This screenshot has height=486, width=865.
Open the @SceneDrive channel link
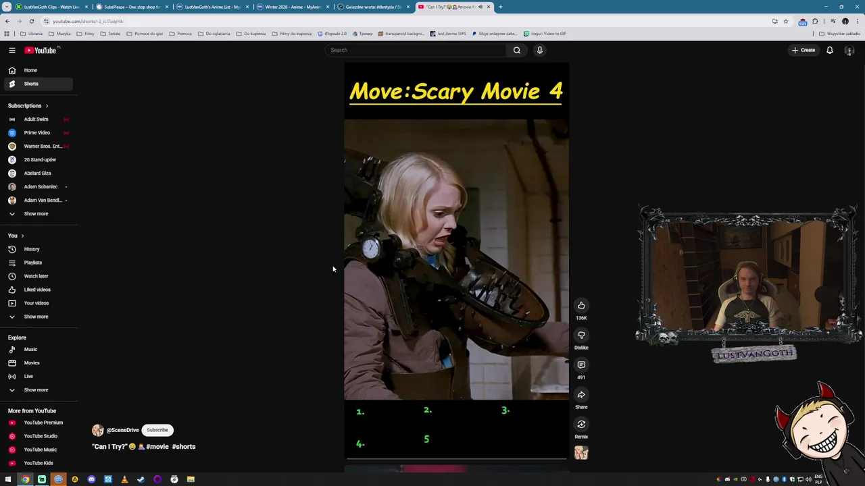(122, 430)
